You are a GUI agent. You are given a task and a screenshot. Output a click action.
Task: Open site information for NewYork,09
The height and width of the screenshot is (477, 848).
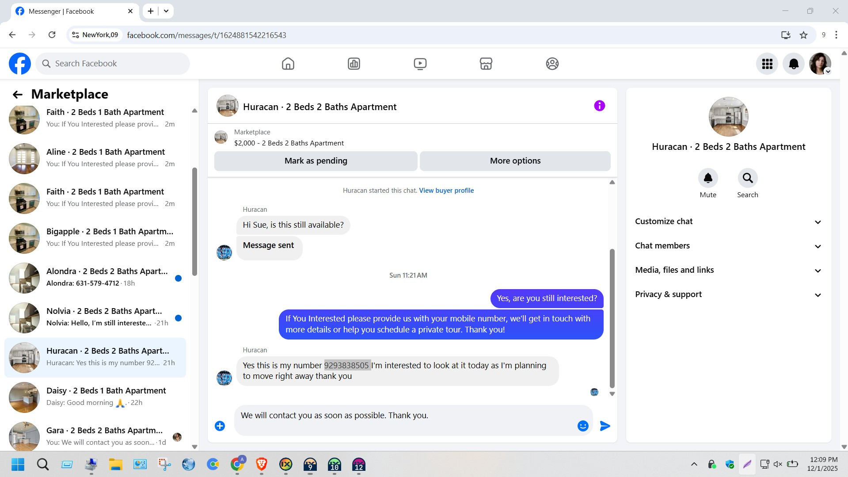point(95,35)
